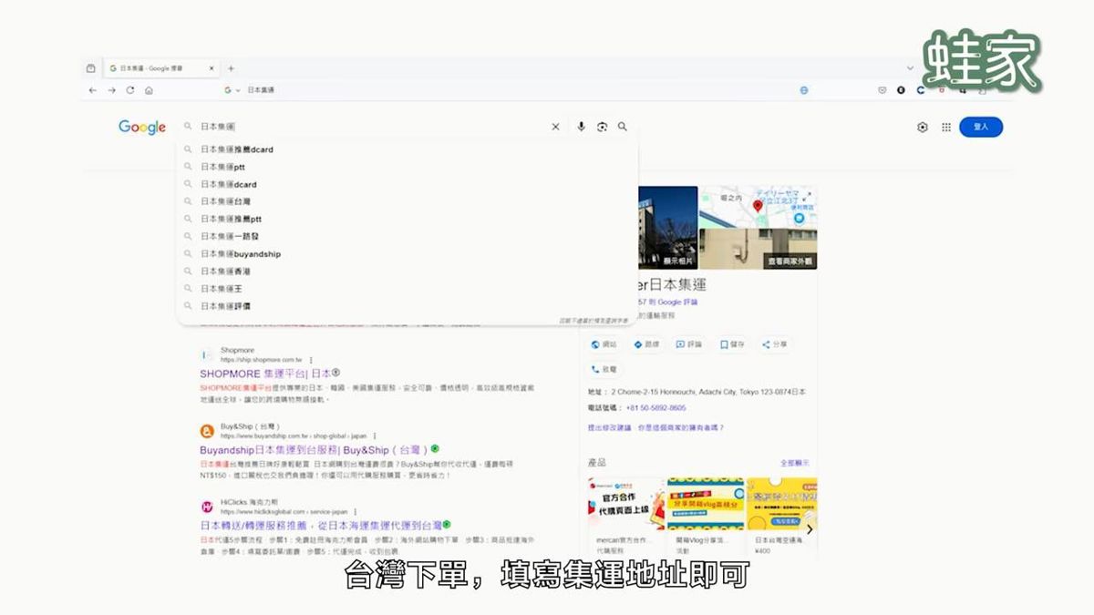Open three-dot menu beside Shopmore result URL
Image resolution: width=1094 pixels, height=615 pixels.
click(x=310, y=360)
